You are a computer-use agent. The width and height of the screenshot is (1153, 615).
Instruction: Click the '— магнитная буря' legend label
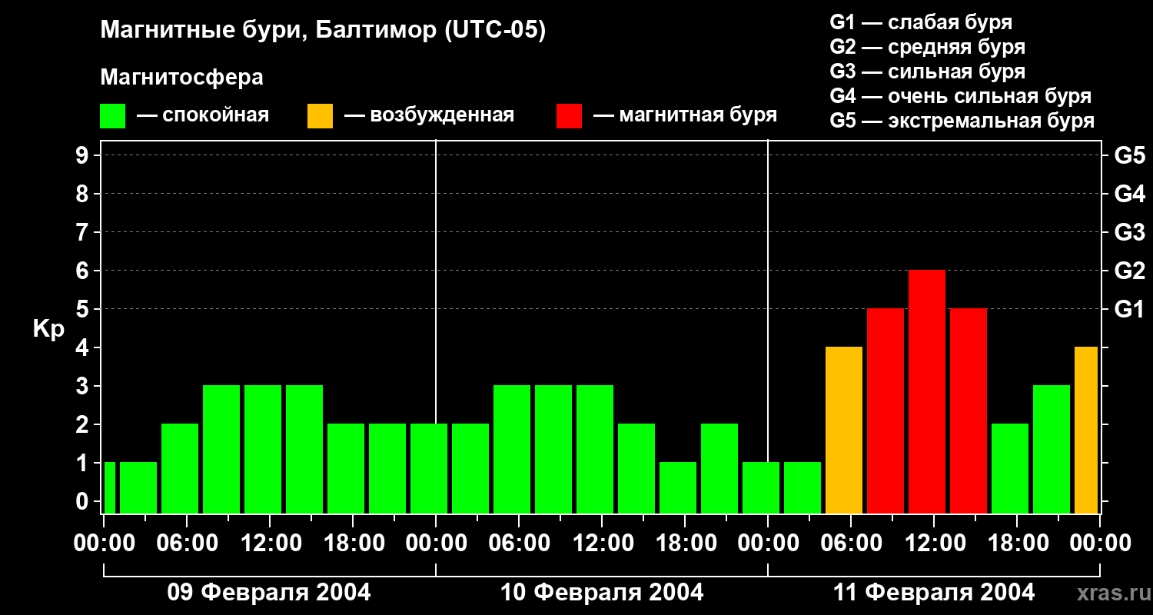[686, 116]
